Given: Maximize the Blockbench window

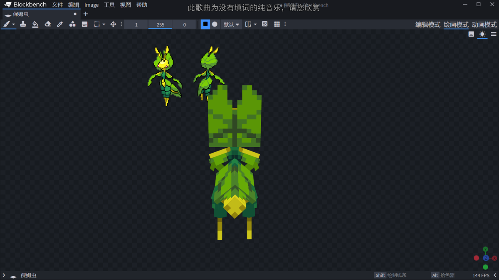Looking at the screenshot, I should 479,5.
